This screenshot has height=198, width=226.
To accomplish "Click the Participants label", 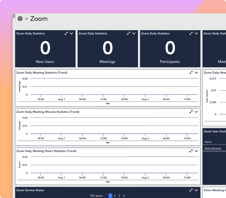I will (x=170, y=62).
